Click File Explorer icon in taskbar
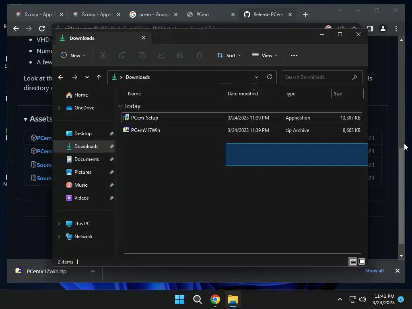 tap(233, 299)
